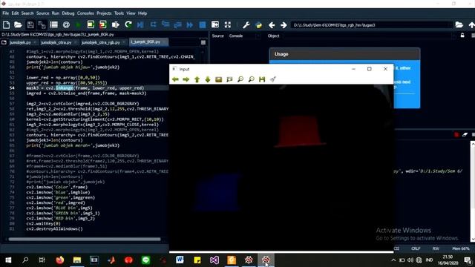Open the Help menu
Image resolution: width=475 pixels, height=267 pixels.
(x=142, y=13)
